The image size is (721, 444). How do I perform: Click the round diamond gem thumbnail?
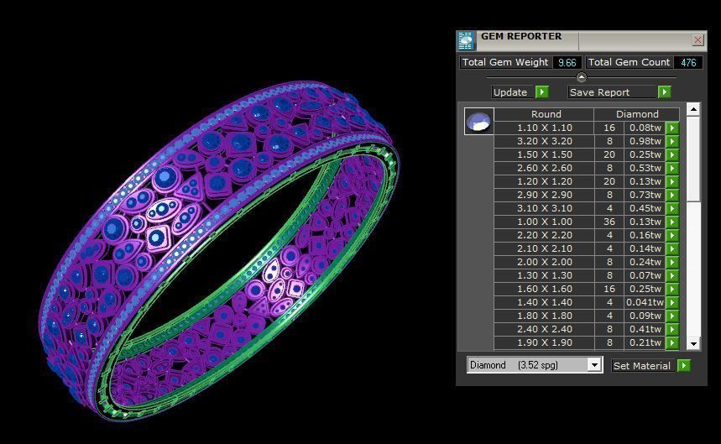(x=478, y=122)
